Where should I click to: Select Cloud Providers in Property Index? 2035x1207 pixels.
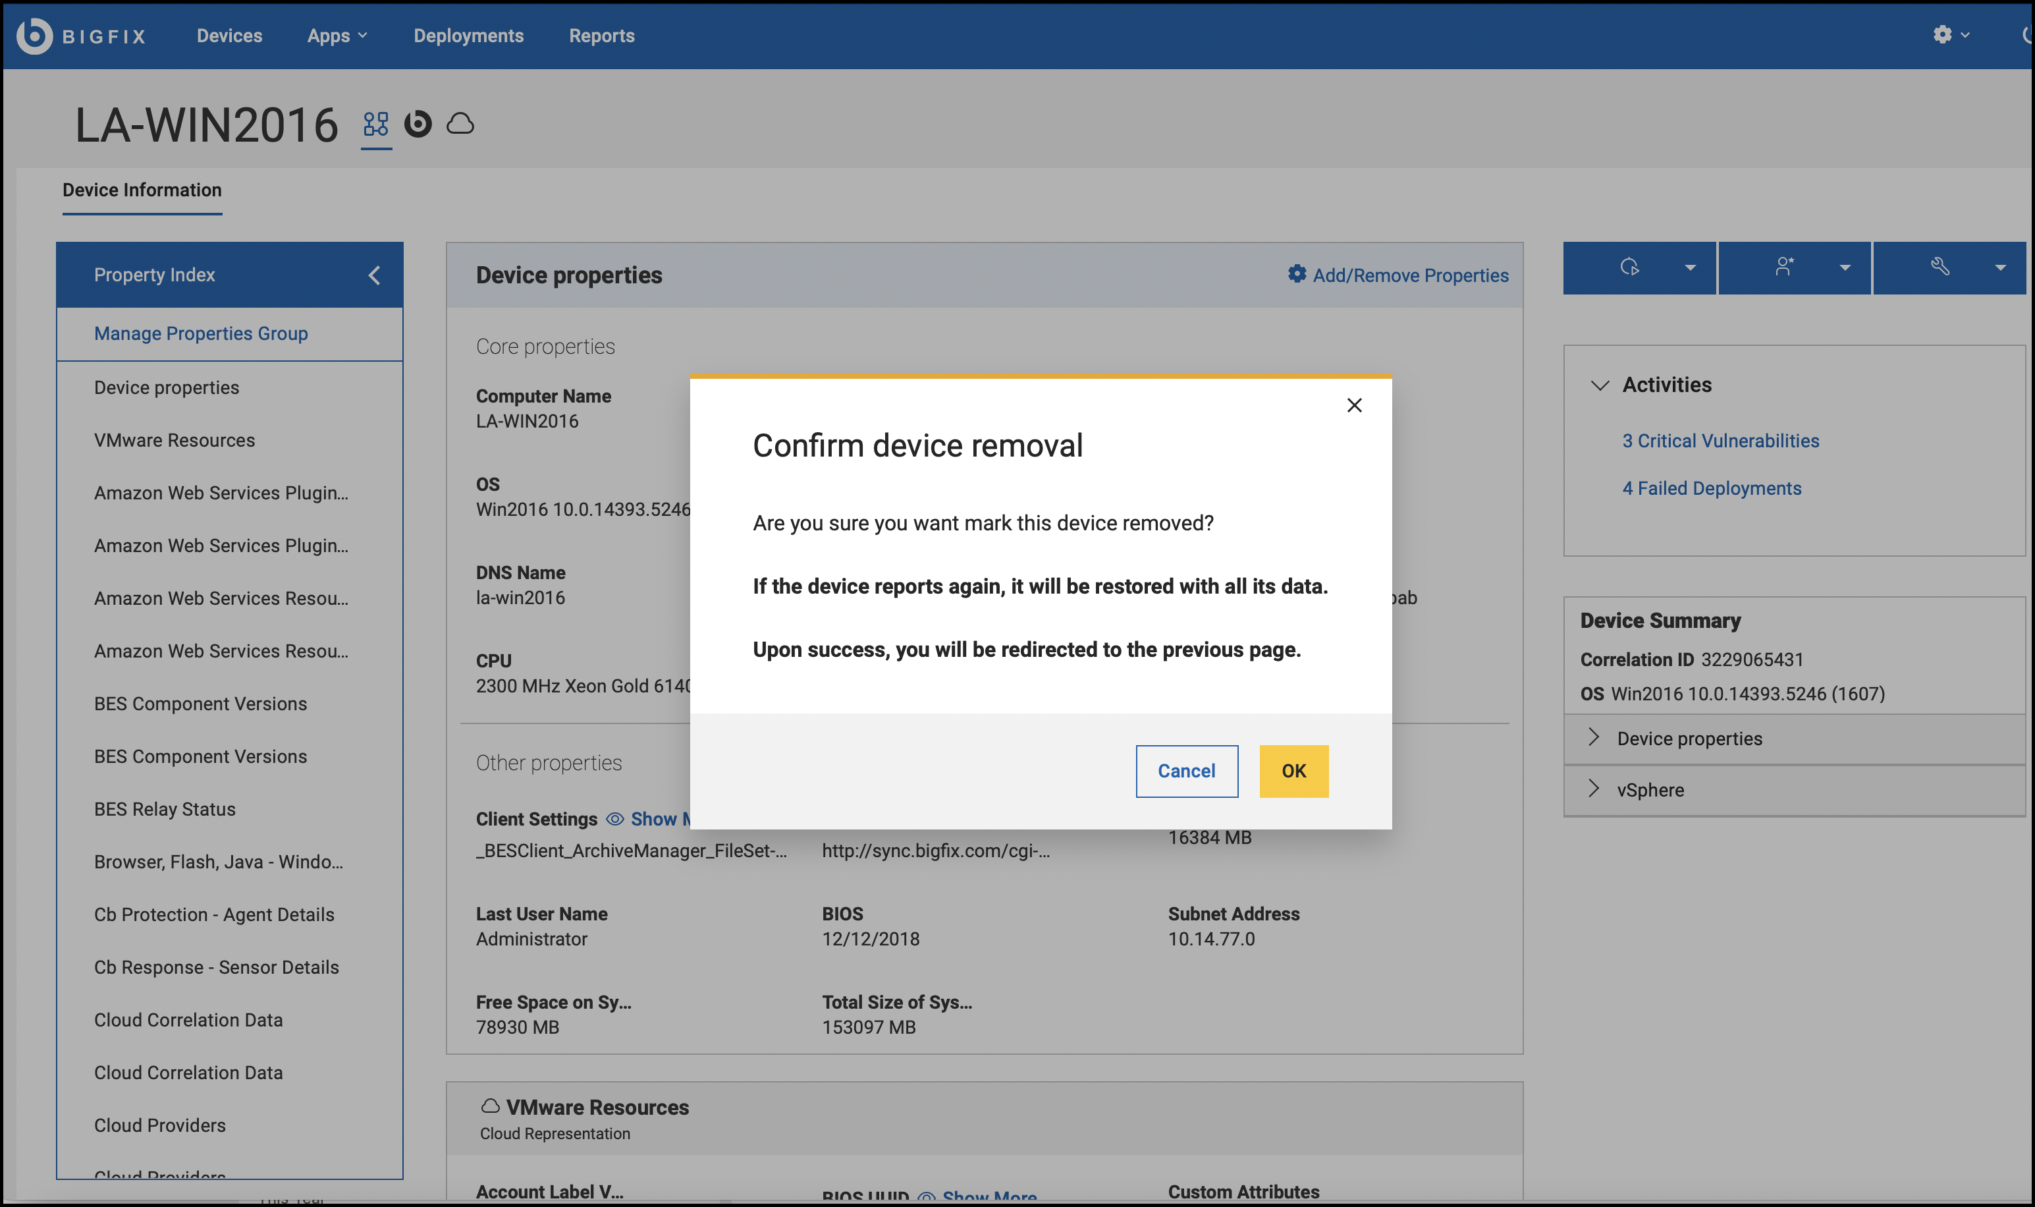click(159, 1126)
